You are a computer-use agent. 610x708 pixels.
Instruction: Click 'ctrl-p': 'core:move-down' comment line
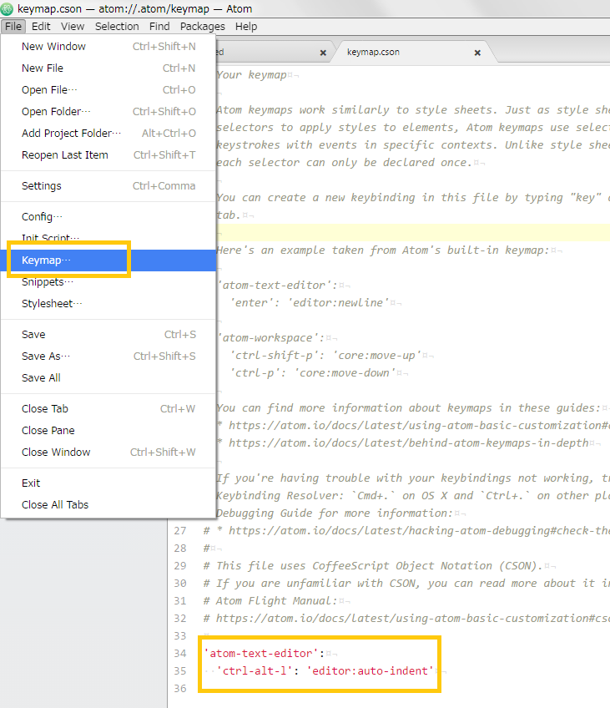[x=313, y=373]
